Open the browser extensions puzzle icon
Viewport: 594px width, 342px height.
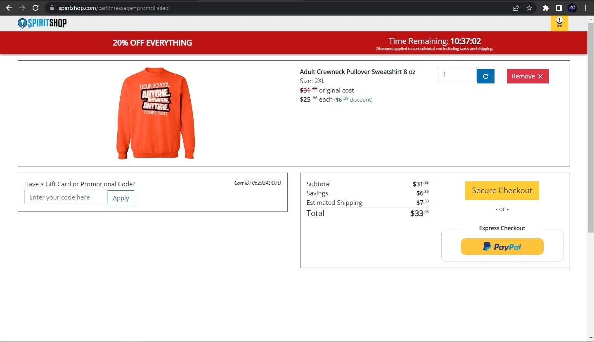pos(546,8)
